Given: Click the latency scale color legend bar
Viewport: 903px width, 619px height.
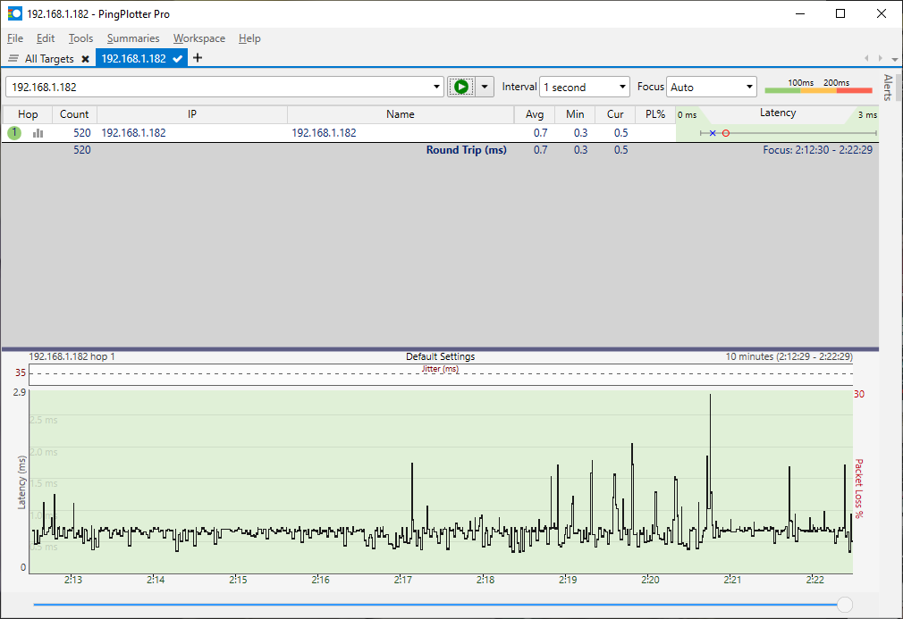Looking at the screenshot, I should (x=818, y=88).
